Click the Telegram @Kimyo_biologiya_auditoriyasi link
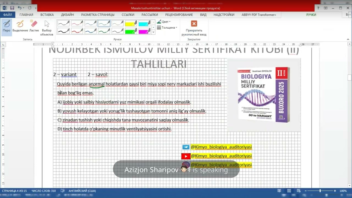This screenshot has height=198, width=352. point(221,147)
